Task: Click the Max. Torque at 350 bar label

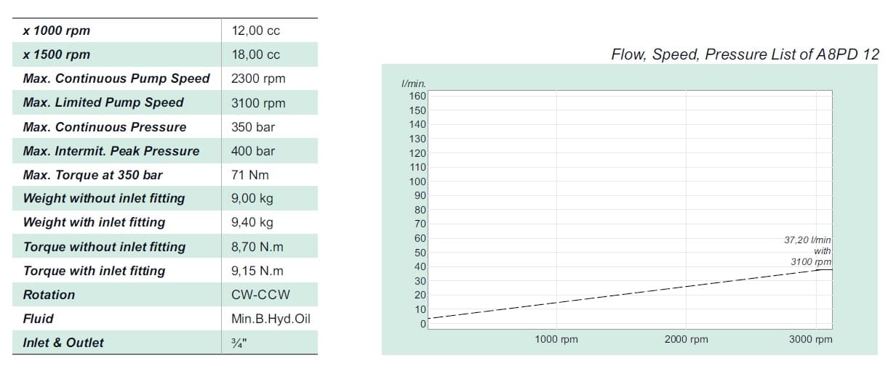Action: click(93, 175)
